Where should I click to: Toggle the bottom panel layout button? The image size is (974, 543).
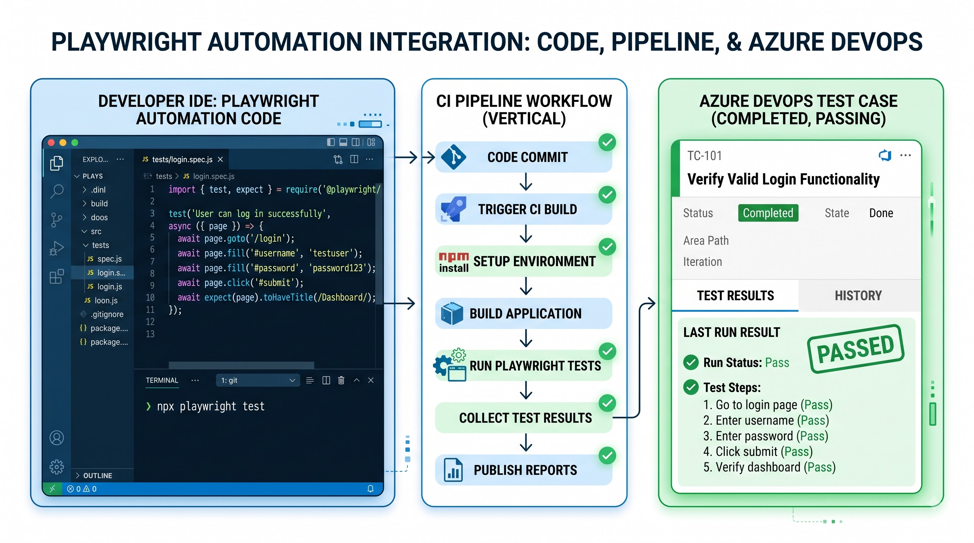click(343, 142)
